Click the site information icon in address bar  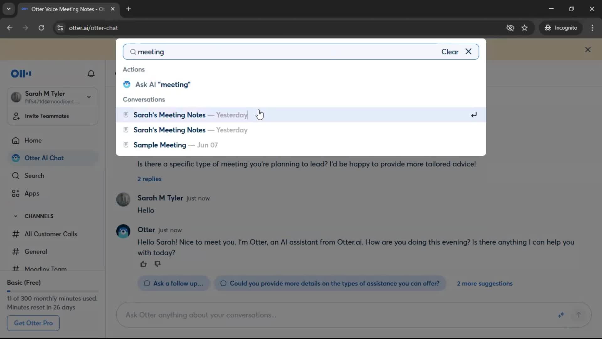[x=60, y=28]
